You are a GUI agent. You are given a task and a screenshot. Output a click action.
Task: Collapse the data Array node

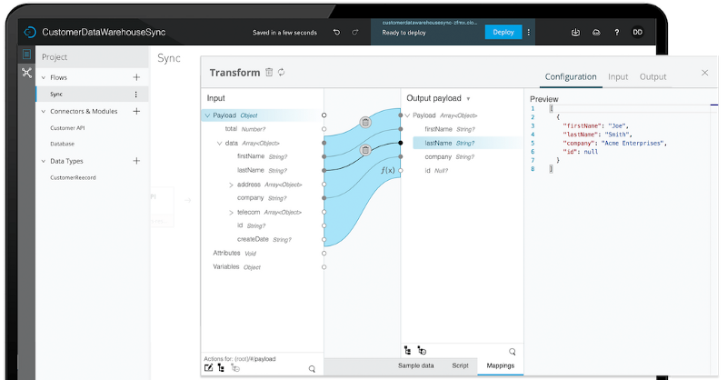tap(219, 144)
